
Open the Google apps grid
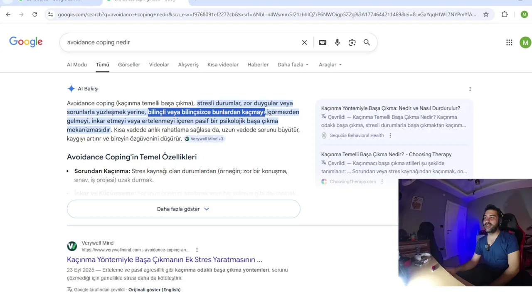[509, 42]
